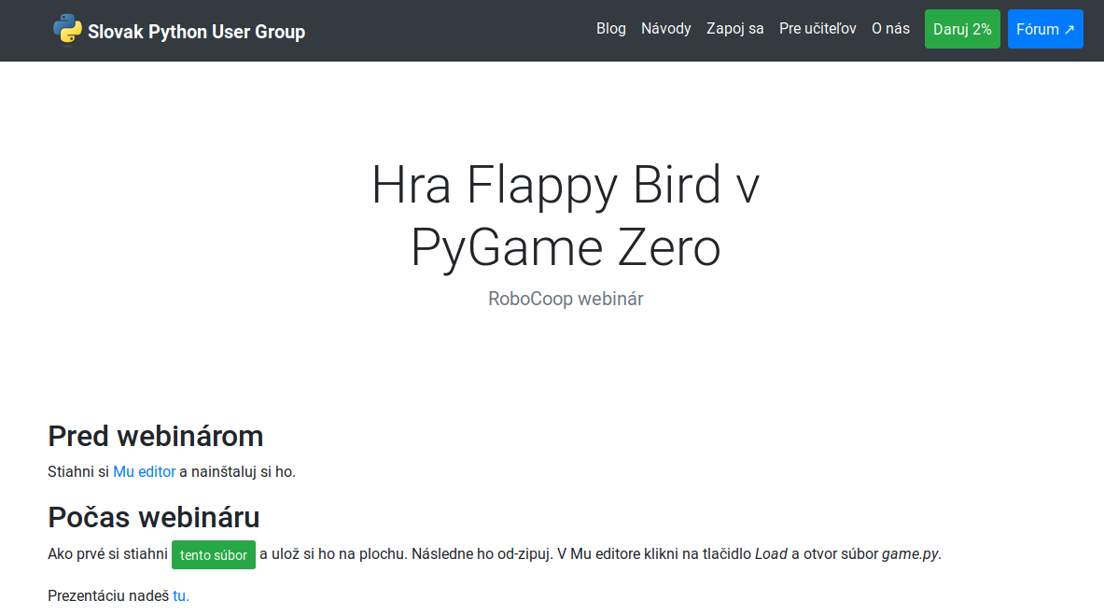Open Slovak Python User Group home link
1104x615 pixels.
click(x=196, y=32)
